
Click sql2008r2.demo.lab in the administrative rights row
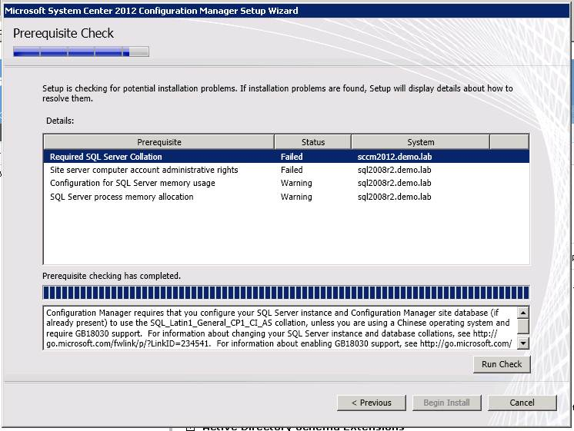[394, 170]
